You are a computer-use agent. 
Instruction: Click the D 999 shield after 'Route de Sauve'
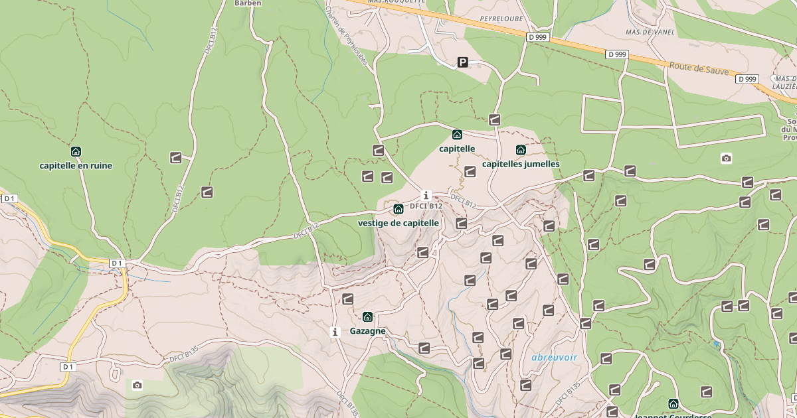pyautogui.click(x=748, y=79)
